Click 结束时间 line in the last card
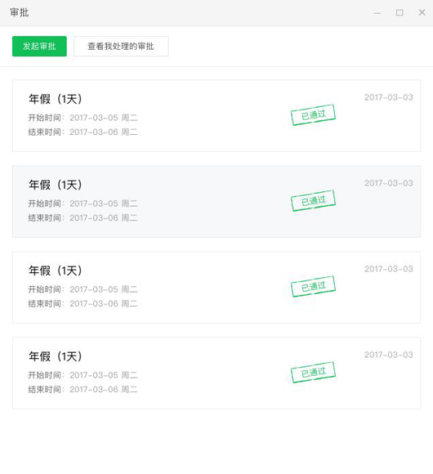This screenshot has height=474, width=433. tap(83, 389)
